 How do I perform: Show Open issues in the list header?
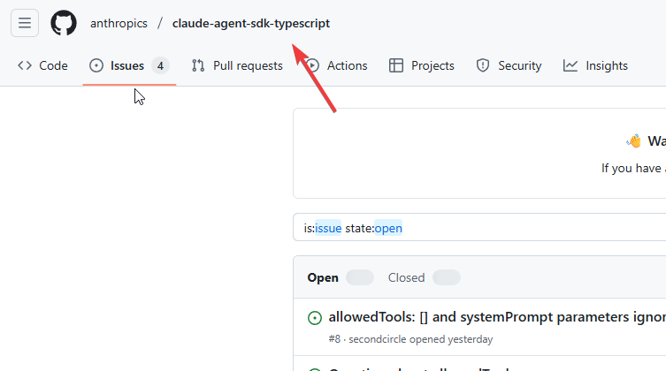(323, 277)
